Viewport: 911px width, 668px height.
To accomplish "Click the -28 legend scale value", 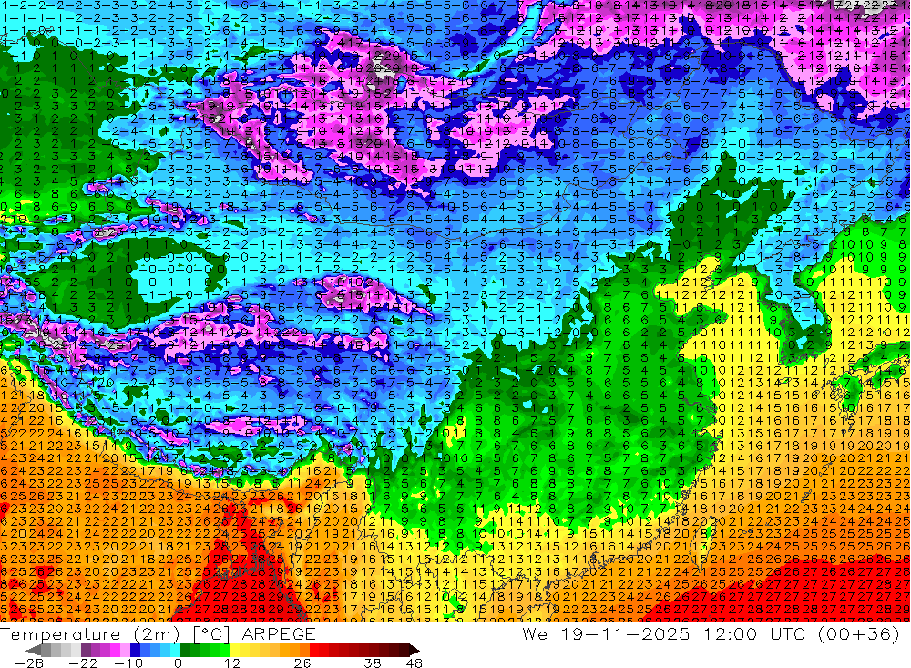I will (x=29, y=663).
